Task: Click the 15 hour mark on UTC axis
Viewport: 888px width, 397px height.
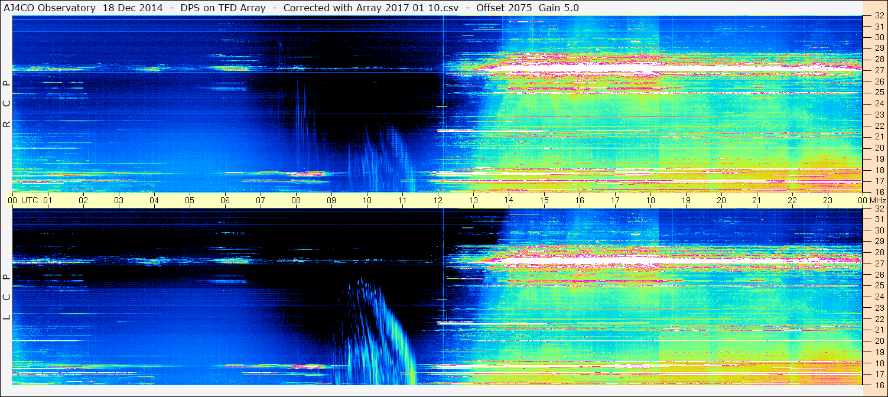Action: click(x=544, y=200)
